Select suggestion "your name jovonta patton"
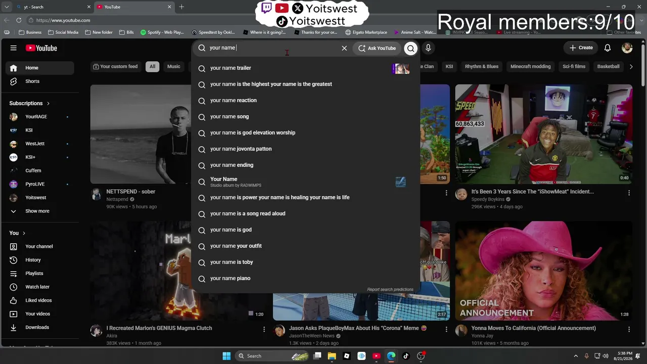Image resolution: width=647 pixels, height=364 pixels. pyautogui.click(x=305, y=149)
